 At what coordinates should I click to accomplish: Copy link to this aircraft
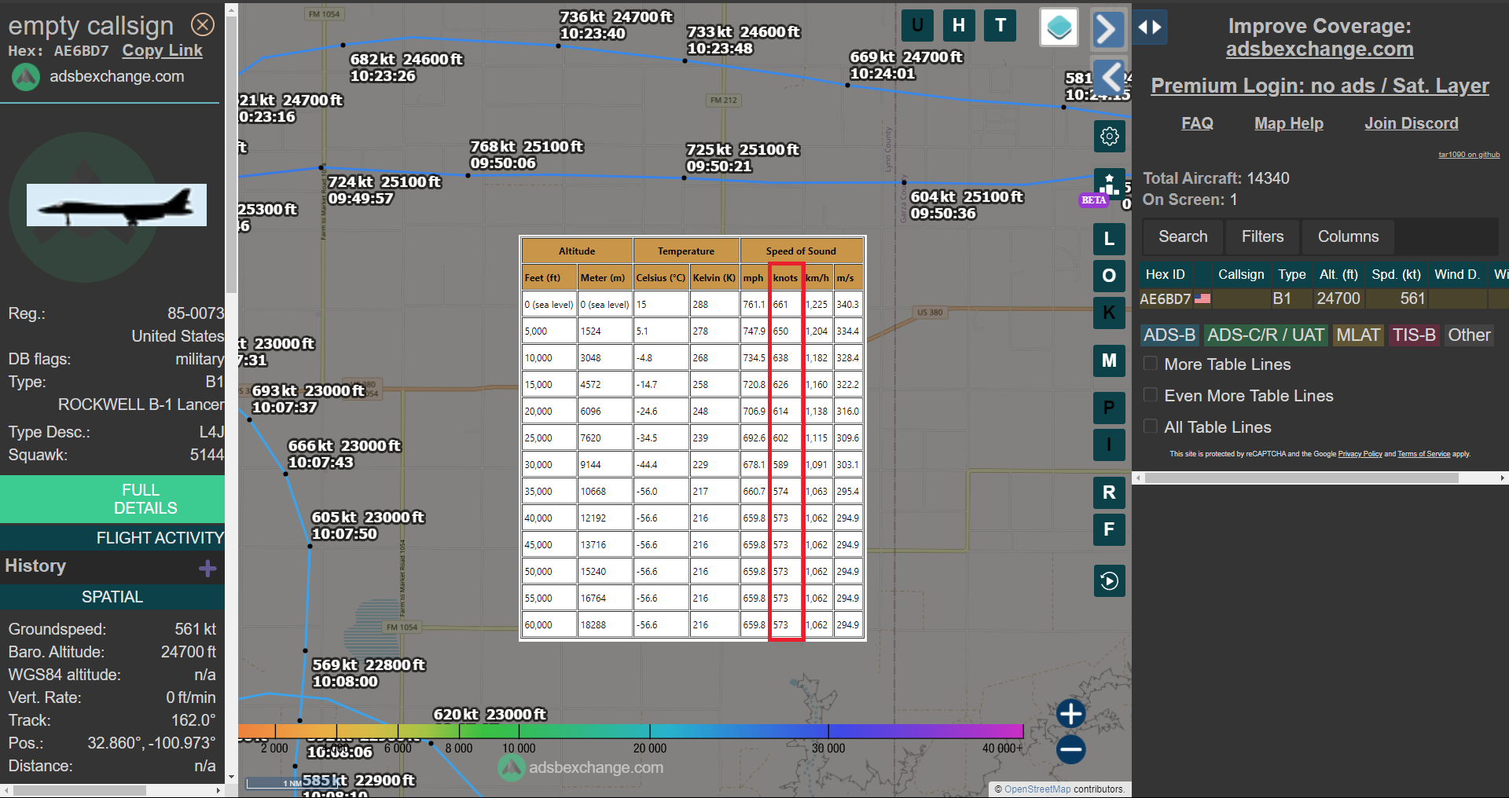tap(162, 50)
